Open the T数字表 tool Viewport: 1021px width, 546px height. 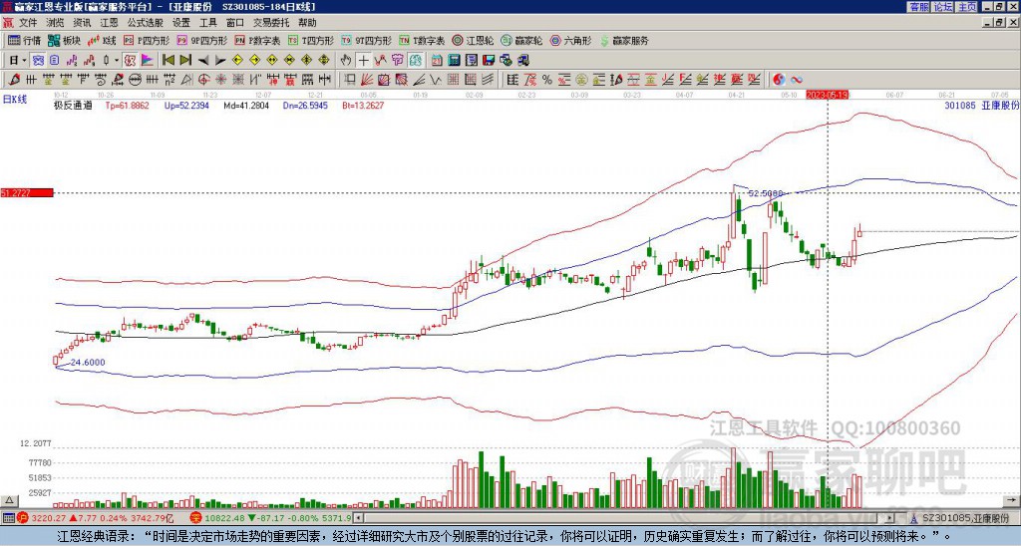pos(422,40)
